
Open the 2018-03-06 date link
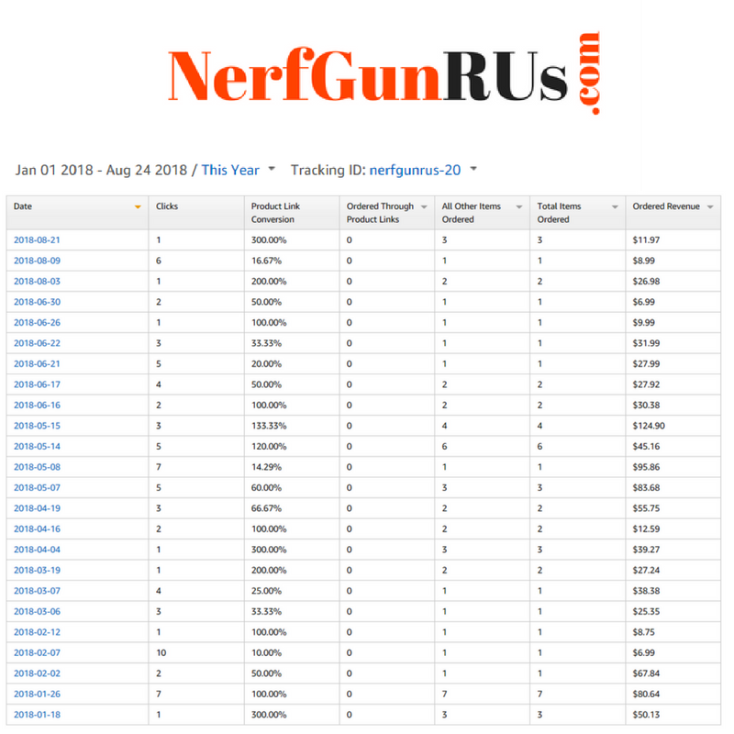pyautogui.click(x=37, y=611)
